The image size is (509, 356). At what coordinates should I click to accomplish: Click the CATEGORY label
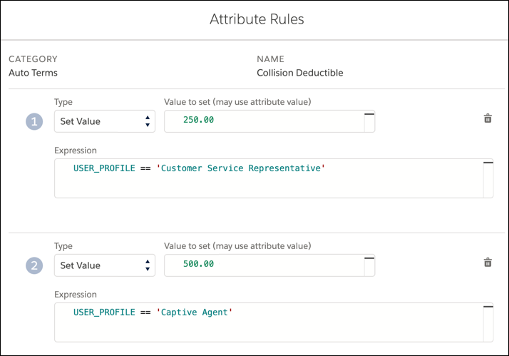coord(33,59)
